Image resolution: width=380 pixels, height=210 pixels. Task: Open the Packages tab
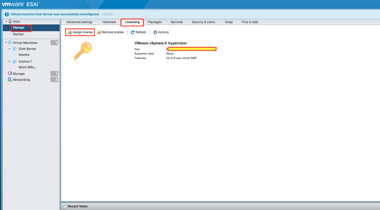(155, 22)
